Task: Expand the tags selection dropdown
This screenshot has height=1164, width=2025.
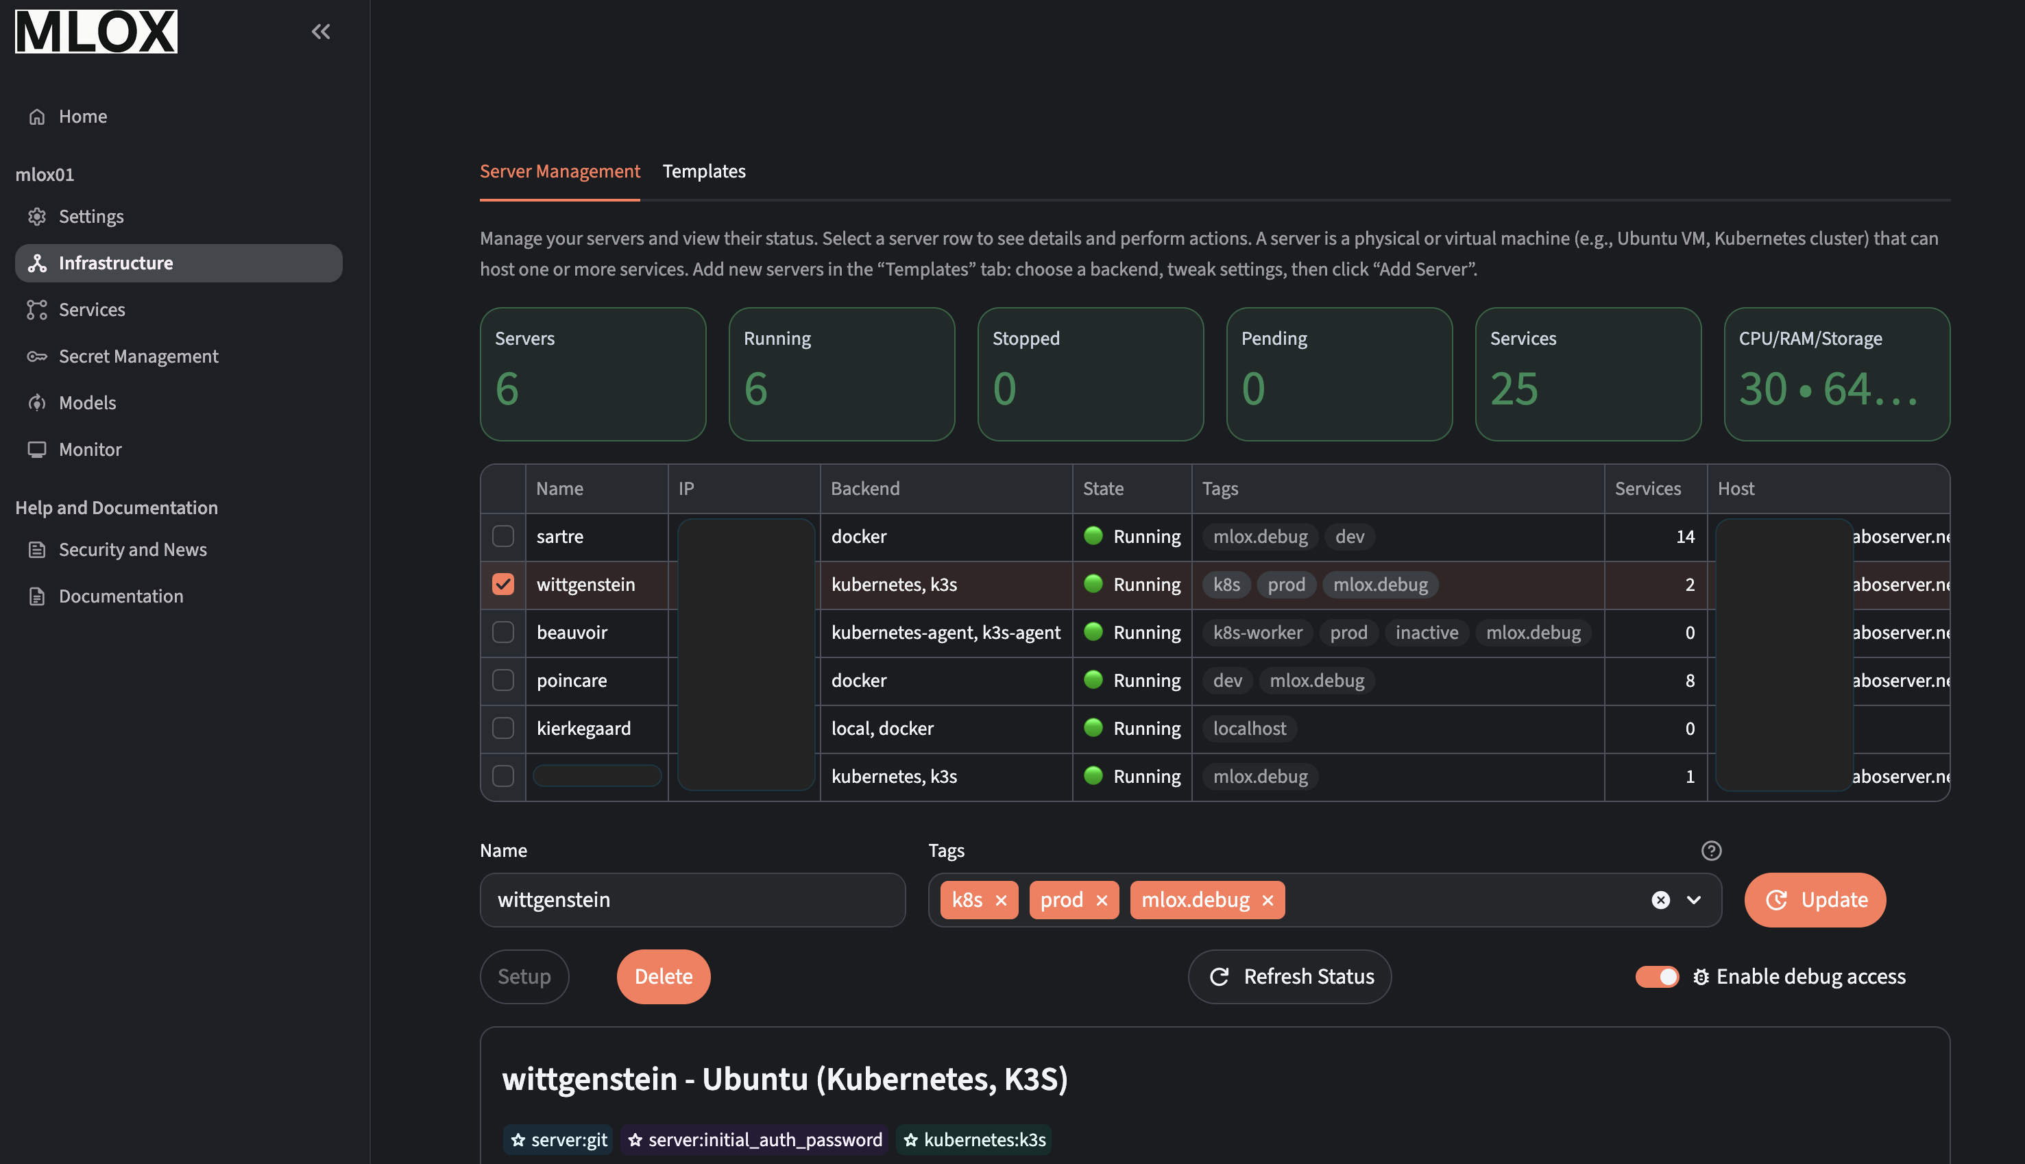Action: (x=1693, y=900)
